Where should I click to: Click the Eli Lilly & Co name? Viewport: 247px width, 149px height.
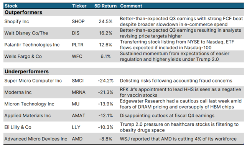tap(18, 127)
